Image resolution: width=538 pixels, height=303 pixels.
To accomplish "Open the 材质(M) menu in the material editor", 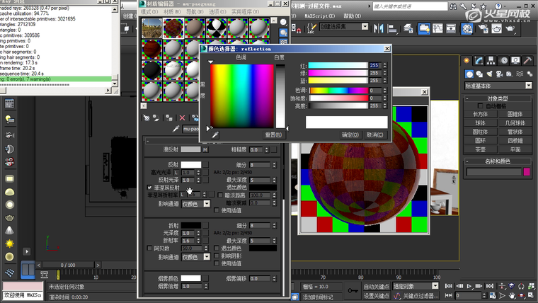I will pos(171,12).
